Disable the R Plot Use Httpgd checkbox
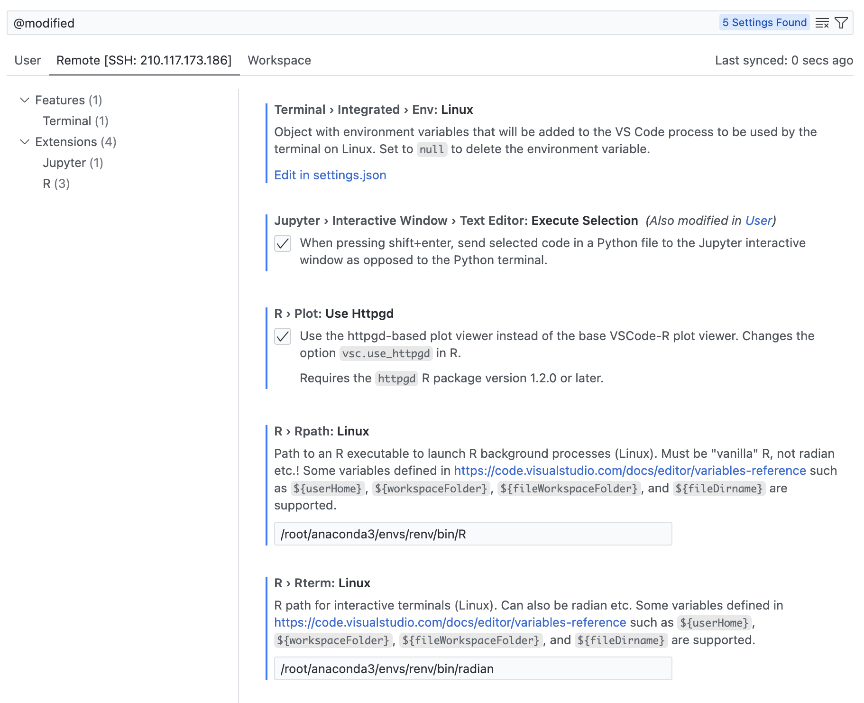This screenshot has width=864, height=703. pos(283,336)
